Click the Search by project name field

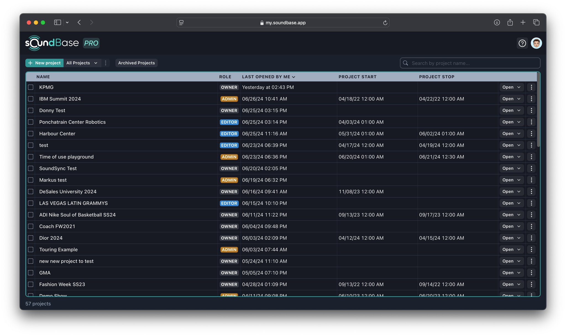click(x=470, y=63)
